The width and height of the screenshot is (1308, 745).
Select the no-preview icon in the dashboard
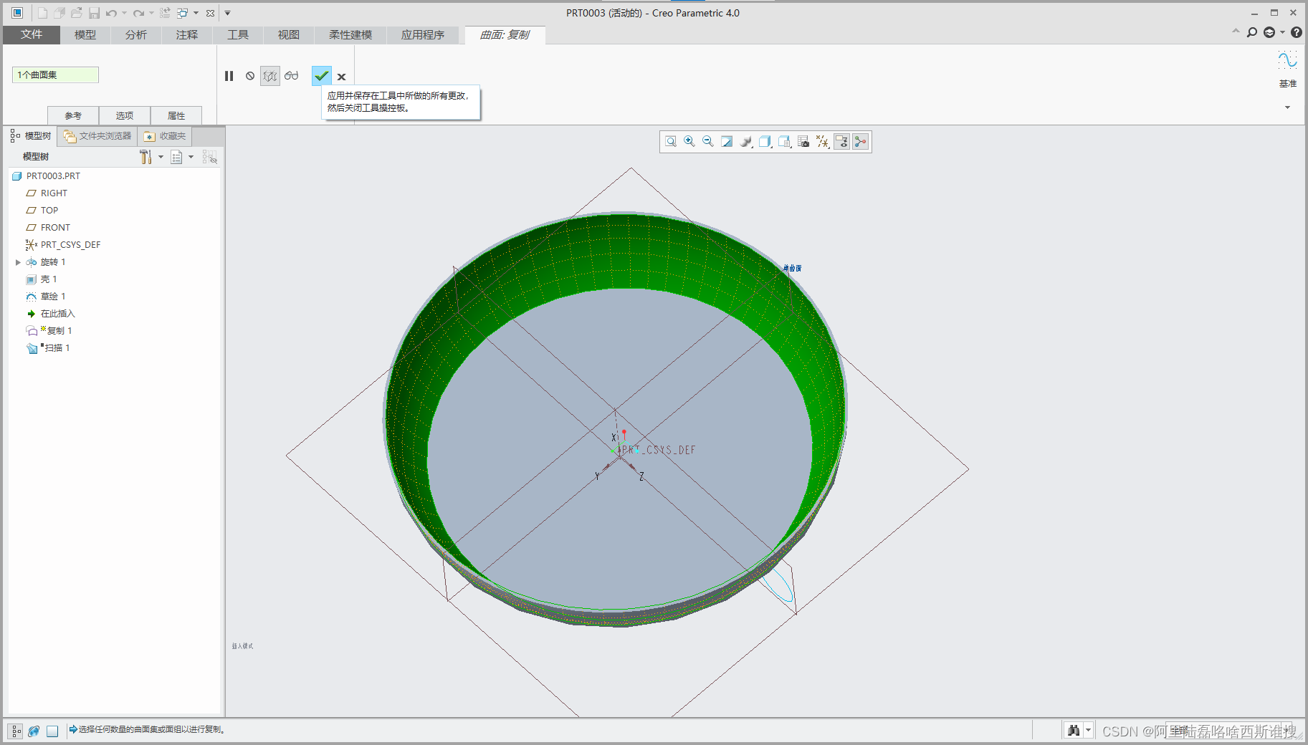click(250, 76)
